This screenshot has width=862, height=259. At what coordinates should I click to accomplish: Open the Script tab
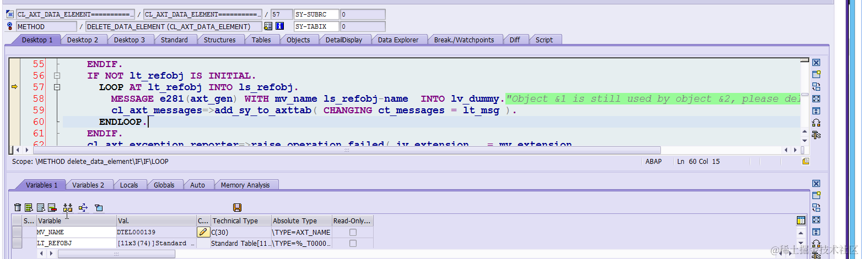(544, 40)
